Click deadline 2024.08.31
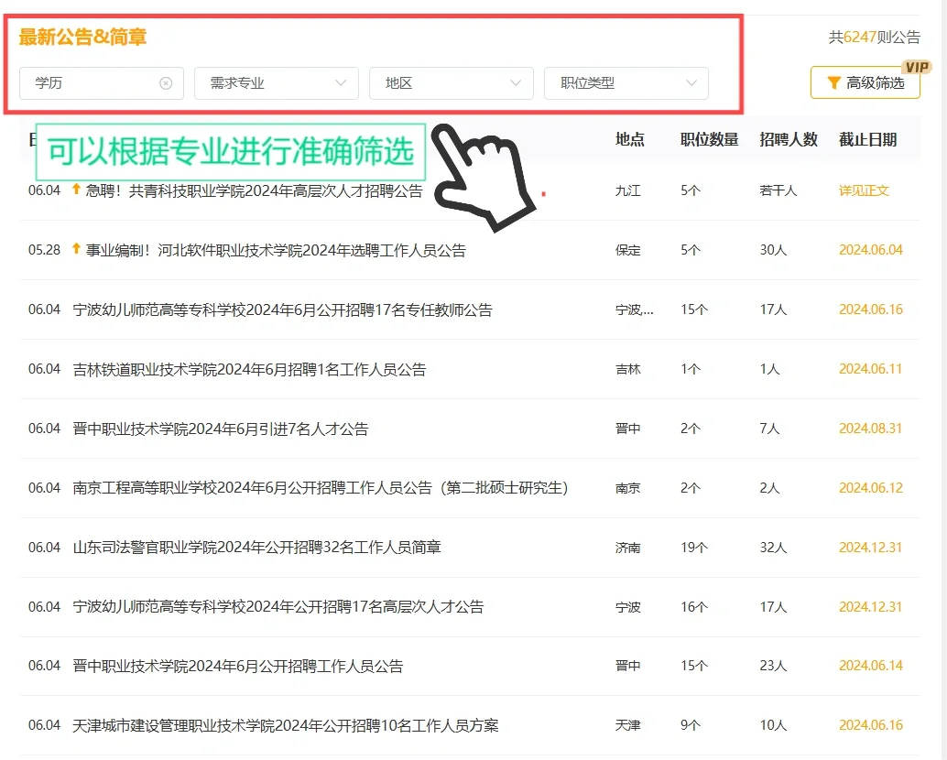 pos(870,429)
